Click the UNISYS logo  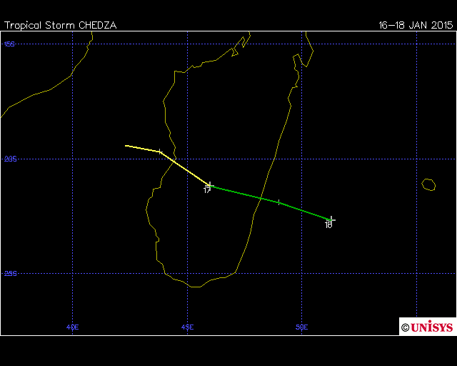[427, 327]
